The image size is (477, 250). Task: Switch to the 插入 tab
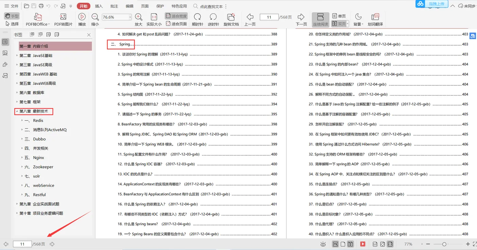(x=99, y=6)
